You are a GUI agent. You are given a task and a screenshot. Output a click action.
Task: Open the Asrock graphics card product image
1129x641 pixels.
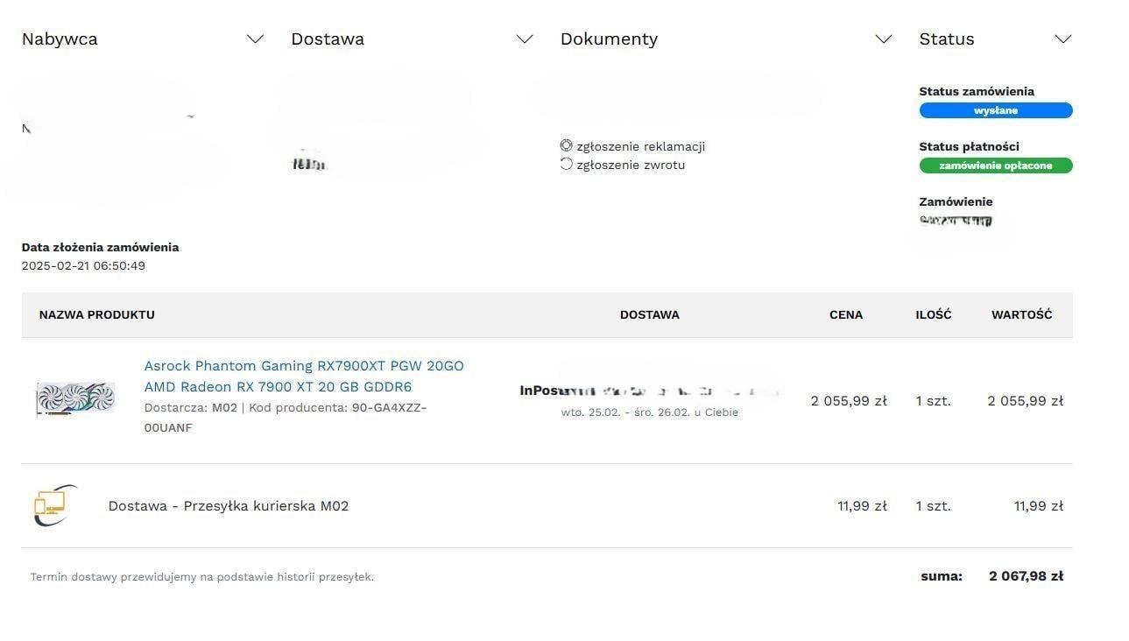[75, 399]
